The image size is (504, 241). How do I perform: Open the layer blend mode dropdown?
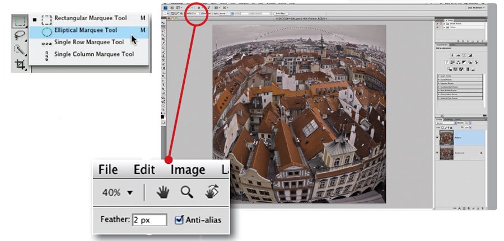(446, 123)
